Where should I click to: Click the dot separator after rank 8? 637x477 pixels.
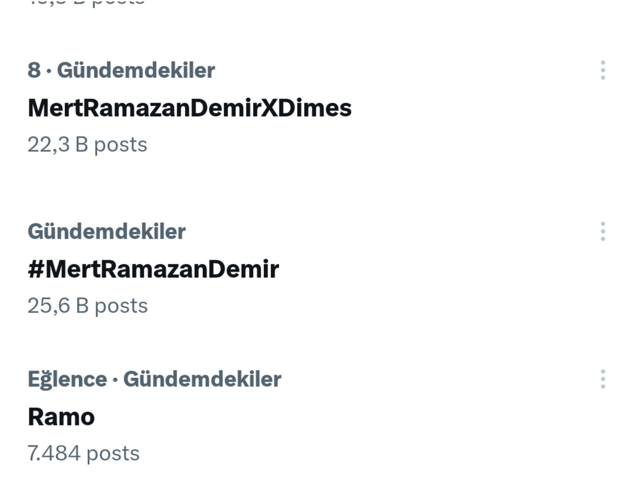(49, 71)
